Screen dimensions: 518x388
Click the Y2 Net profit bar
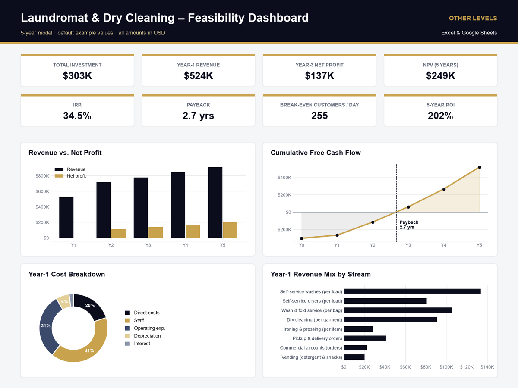point(118,234)
